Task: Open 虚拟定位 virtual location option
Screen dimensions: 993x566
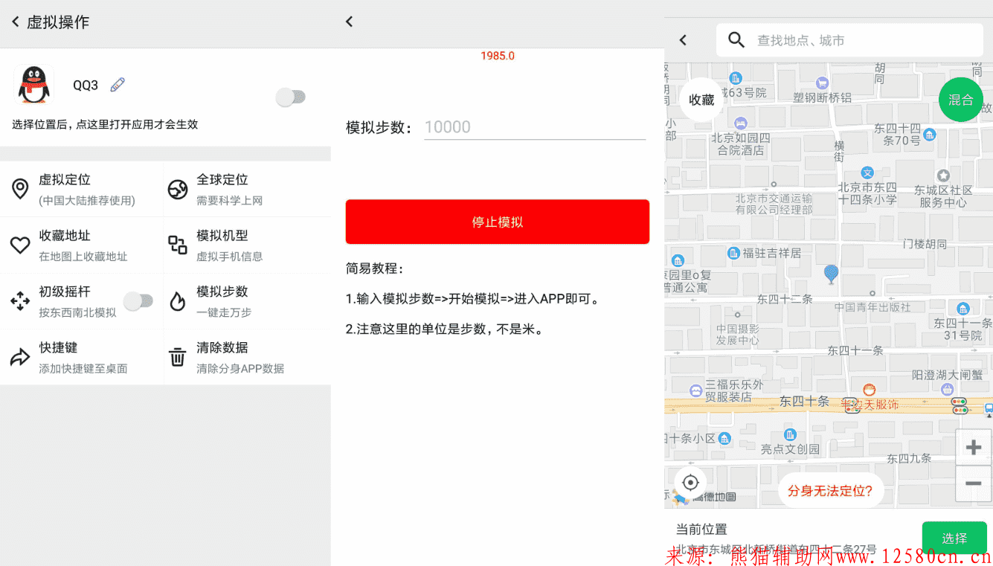Action: click(x=82, y=189)
